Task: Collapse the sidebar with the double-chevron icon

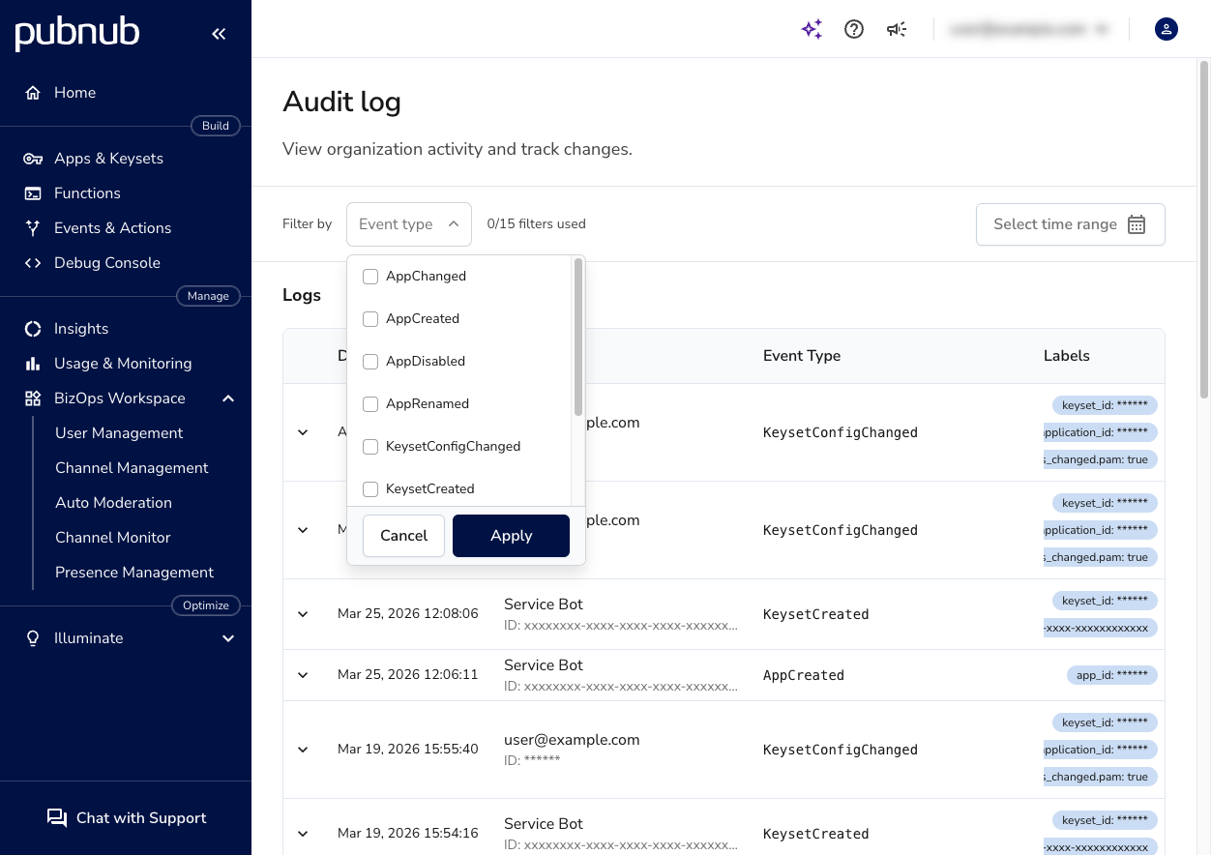Action: [218, 33]
